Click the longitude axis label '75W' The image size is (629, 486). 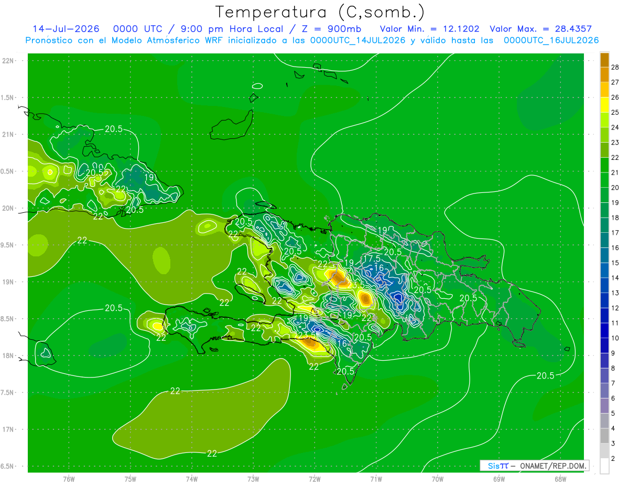[131, 480]
